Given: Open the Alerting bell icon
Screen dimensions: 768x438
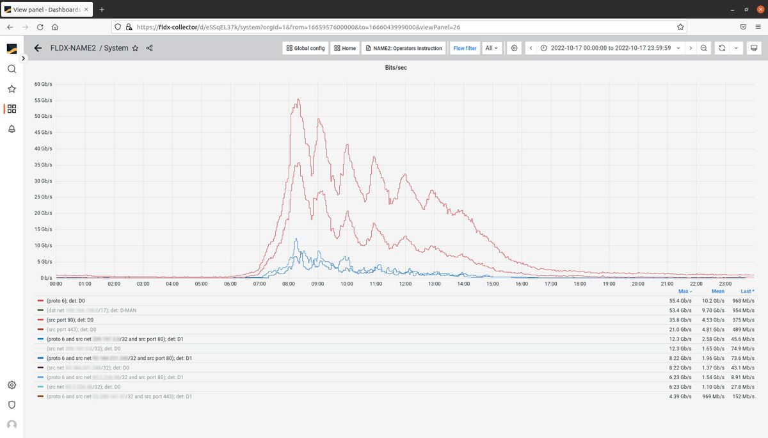Looking at the screenshot, I should pyautogui.click(x=12, y=129).
